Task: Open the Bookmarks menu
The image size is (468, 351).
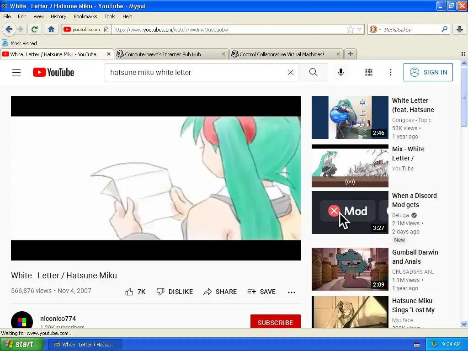Action: coord(85,16)
